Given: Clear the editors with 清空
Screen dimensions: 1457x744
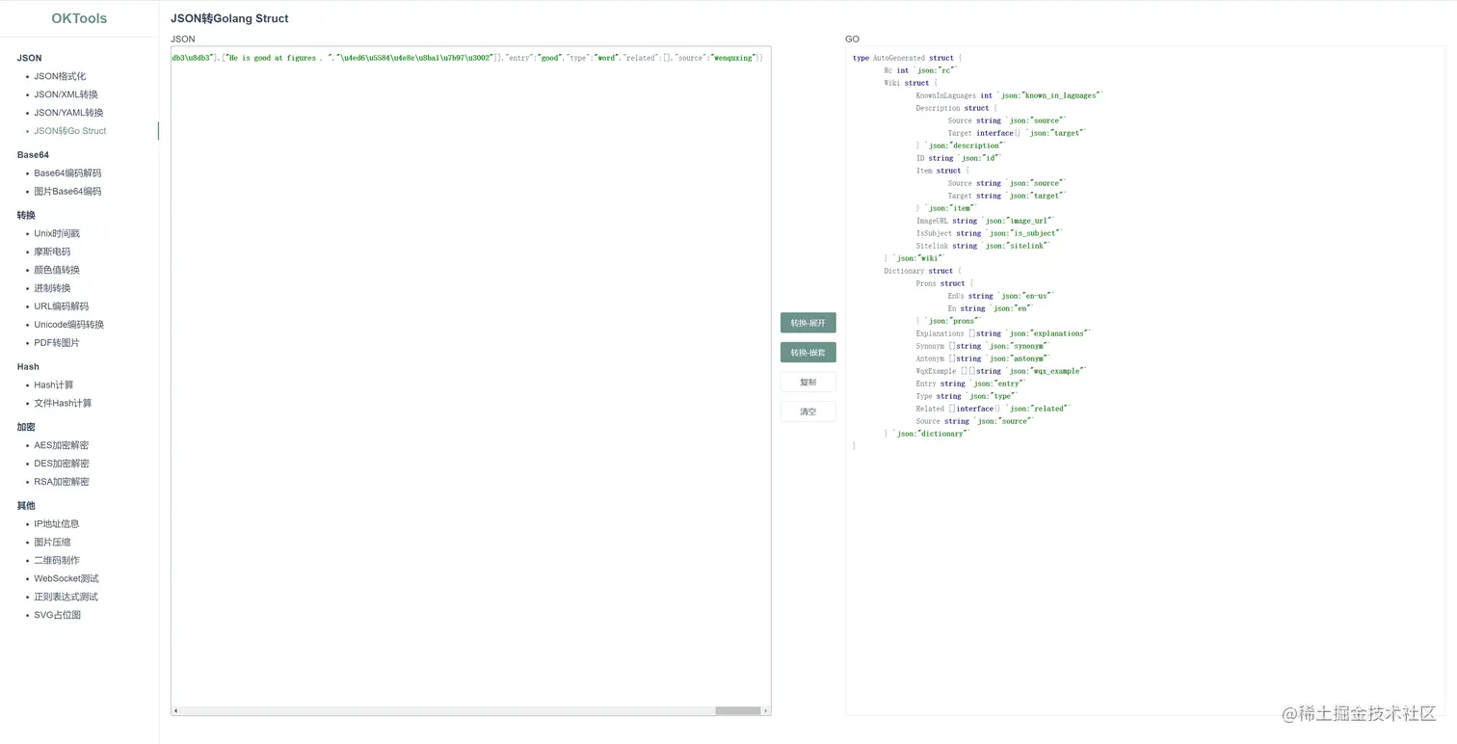Looking at the screenshot, I should coord(808,412).
